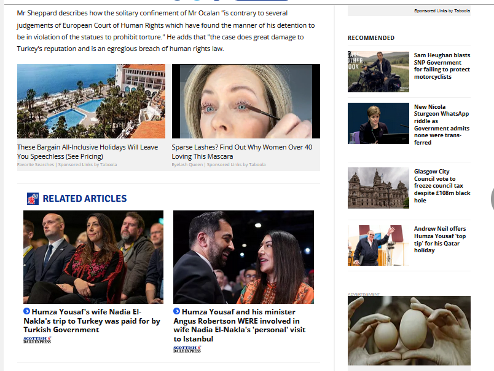Read "Glasgow City Council vote to freeze council tax" story
494x371 pixels.
[x=442, y=186]
